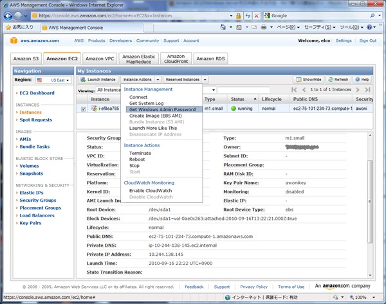Click the RSS feeds icon
Screen dimensions: 386x304
click(x=239, y=27)
